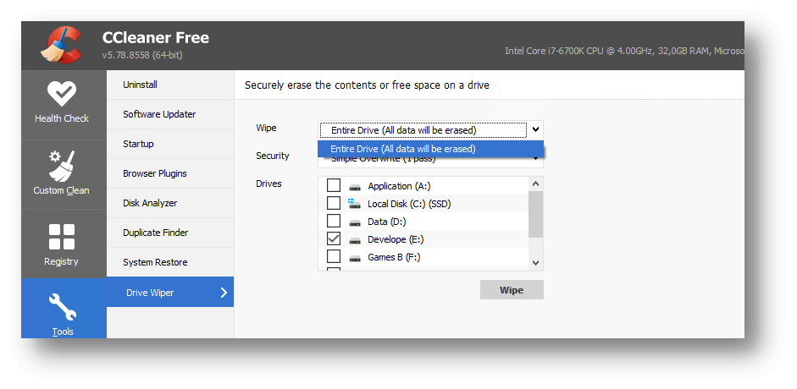Open the Startup tool

170,144
